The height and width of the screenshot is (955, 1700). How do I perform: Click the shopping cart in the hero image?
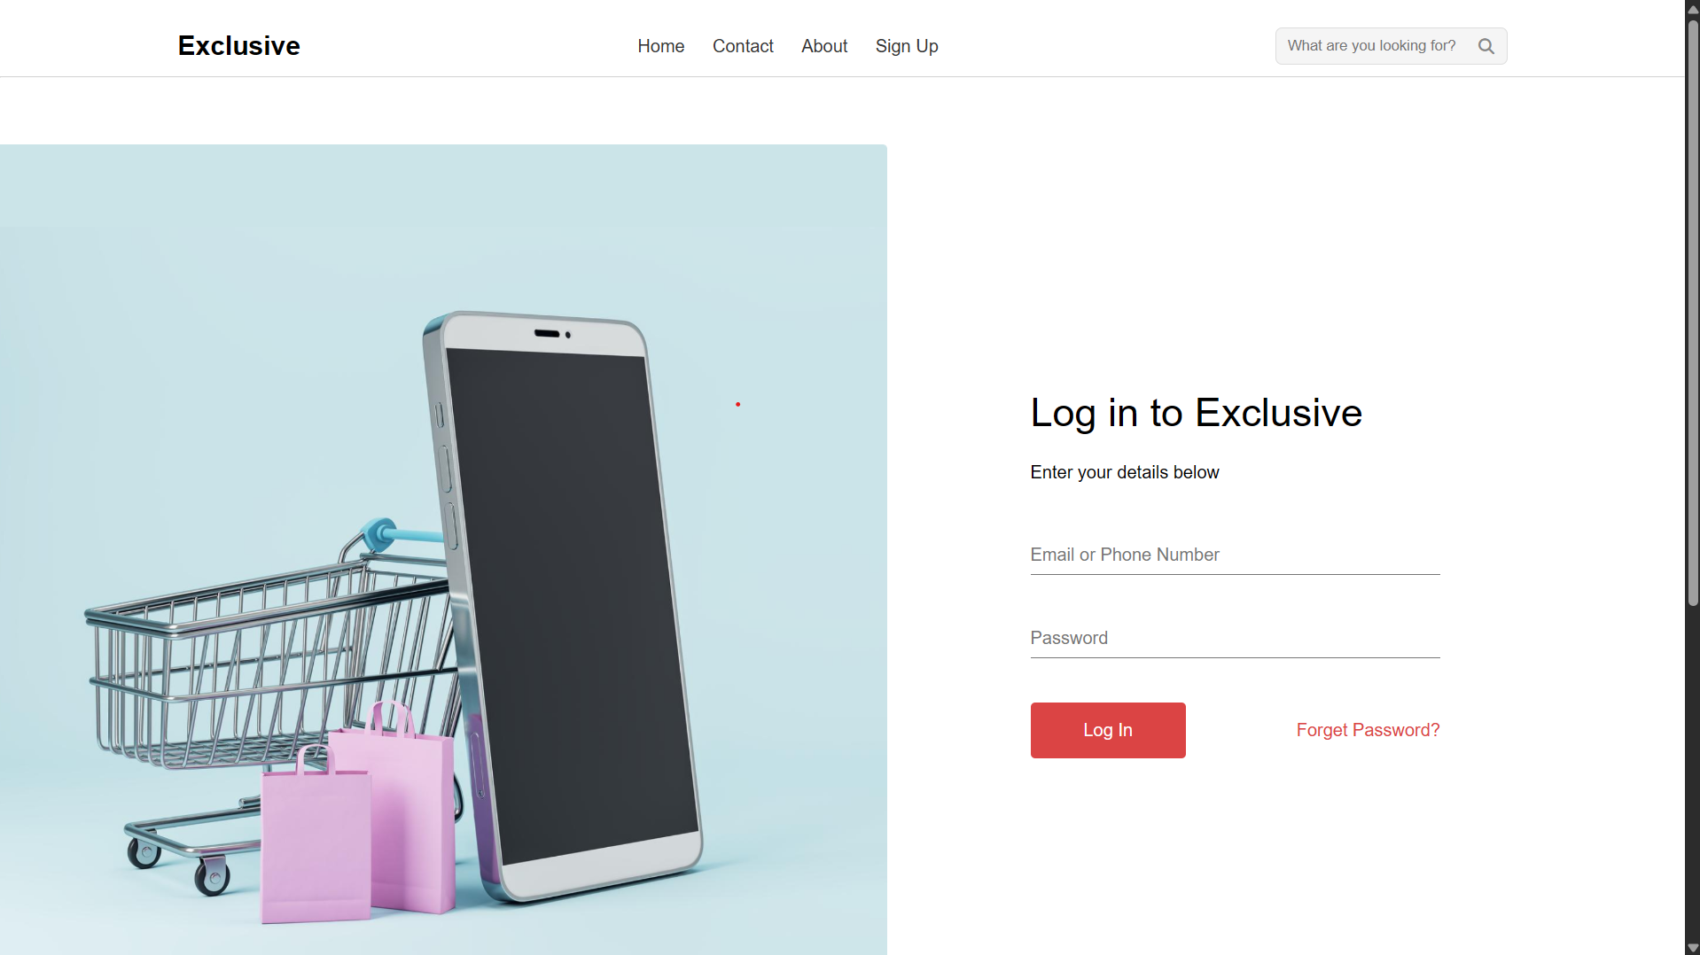coord(266,673)
